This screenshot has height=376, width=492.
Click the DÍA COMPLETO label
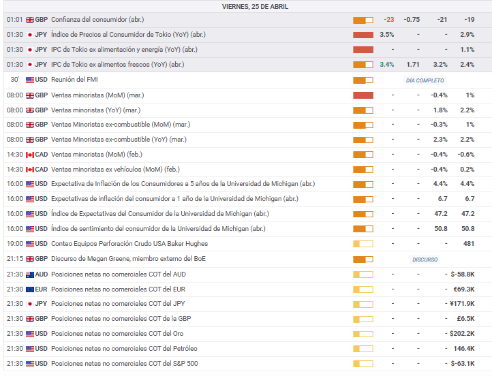click(425, 80)
